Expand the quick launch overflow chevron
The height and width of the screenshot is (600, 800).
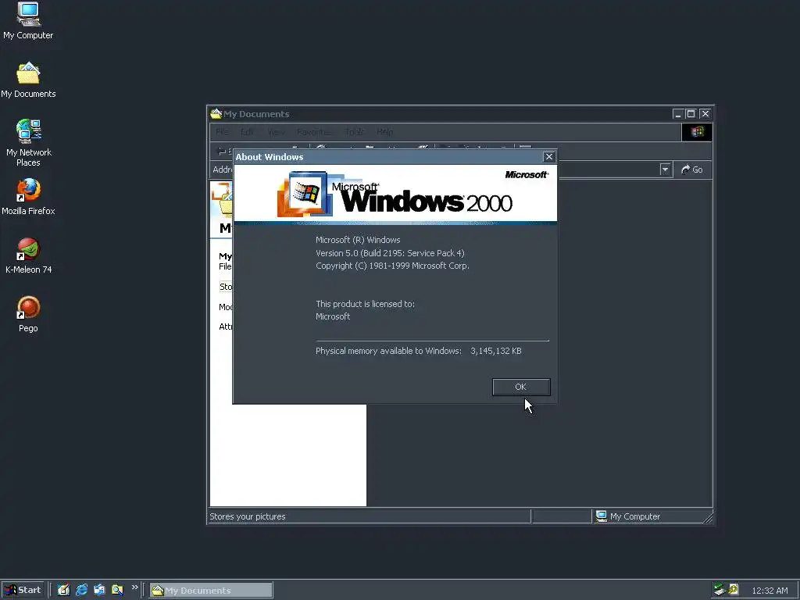point(134,587)
